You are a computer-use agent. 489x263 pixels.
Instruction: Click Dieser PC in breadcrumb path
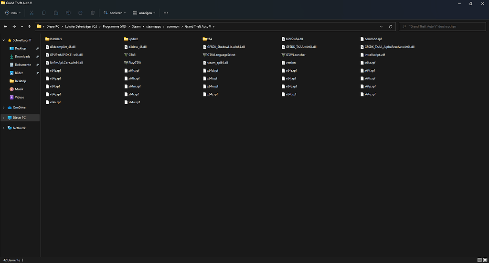click(53, 27)
